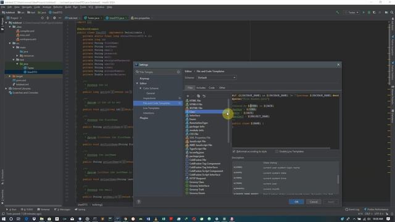Select the Files tab in templates

[190, 88]
